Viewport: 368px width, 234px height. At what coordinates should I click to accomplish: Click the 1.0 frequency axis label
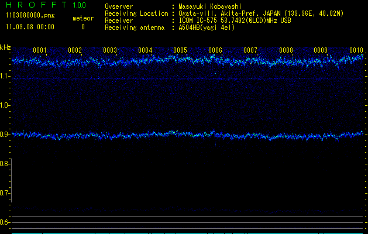(5, 105)
